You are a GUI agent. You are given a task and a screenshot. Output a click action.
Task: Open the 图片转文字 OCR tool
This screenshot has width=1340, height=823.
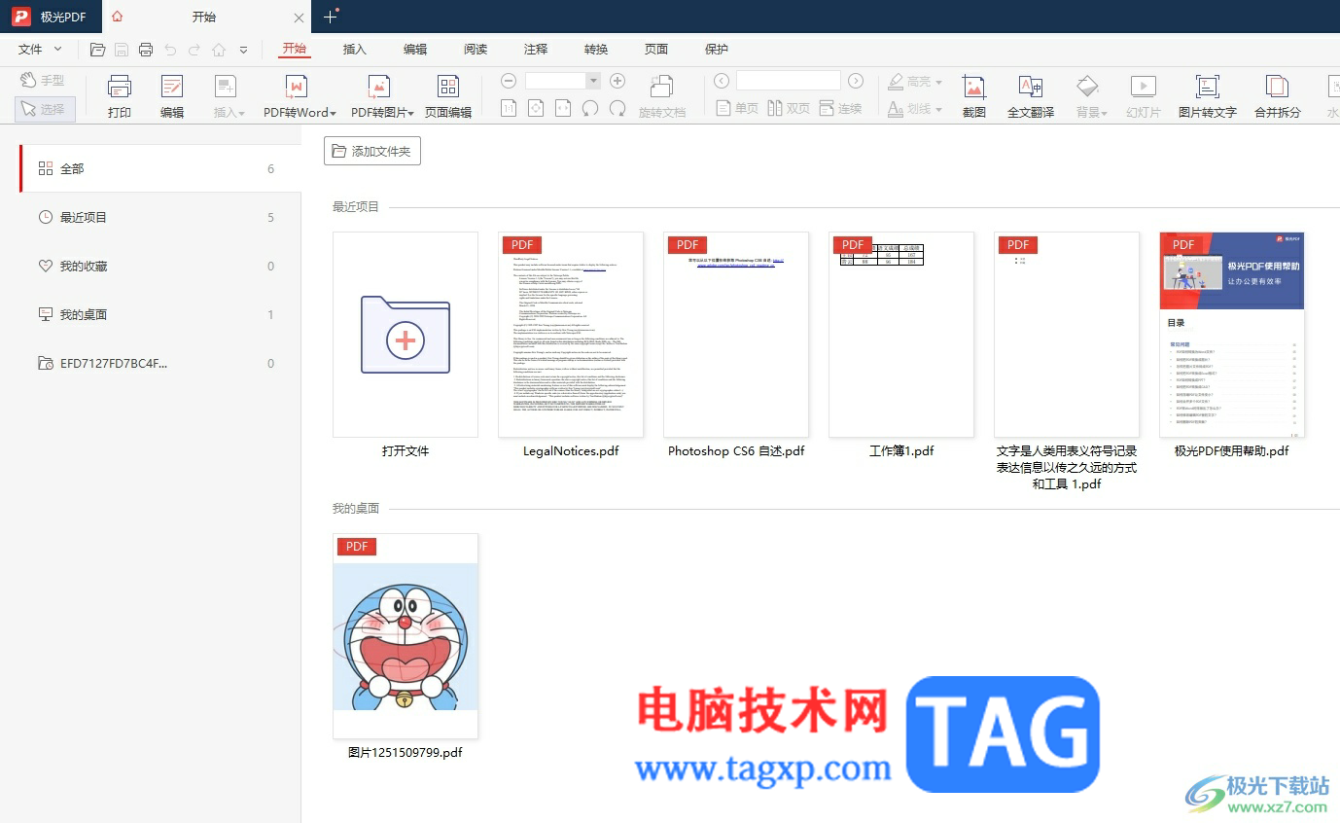tap(1208, 96)
